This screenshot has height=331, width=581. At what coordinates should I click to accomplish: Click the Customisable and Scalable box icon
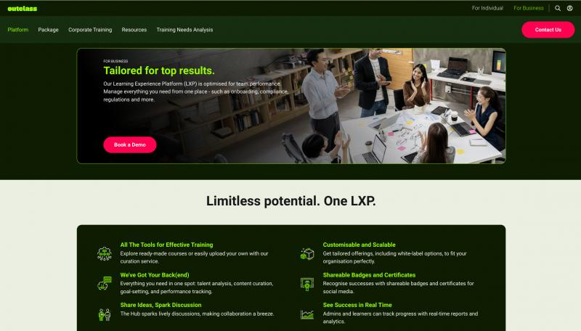[x=306, y=254]
